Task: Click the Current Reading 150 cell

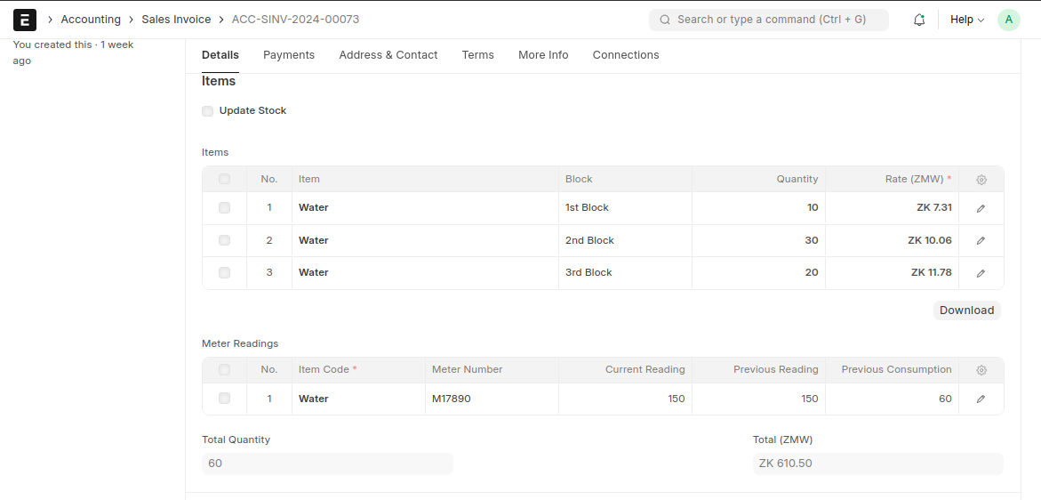Action: (625, 399)
